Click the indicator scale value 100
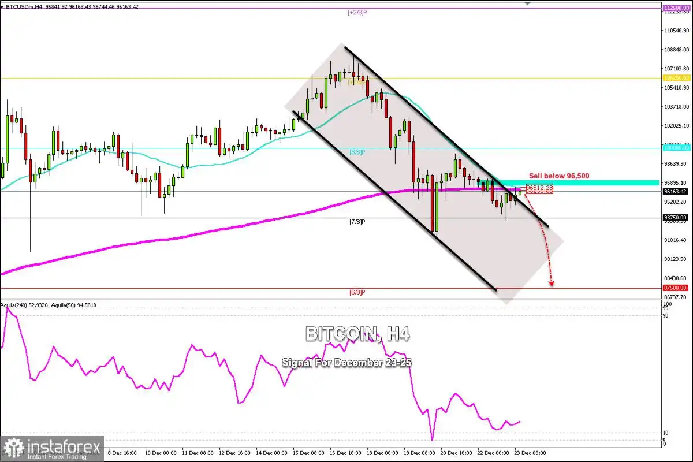The height and width of the screenshot is (462, 693). pos(668,304)
